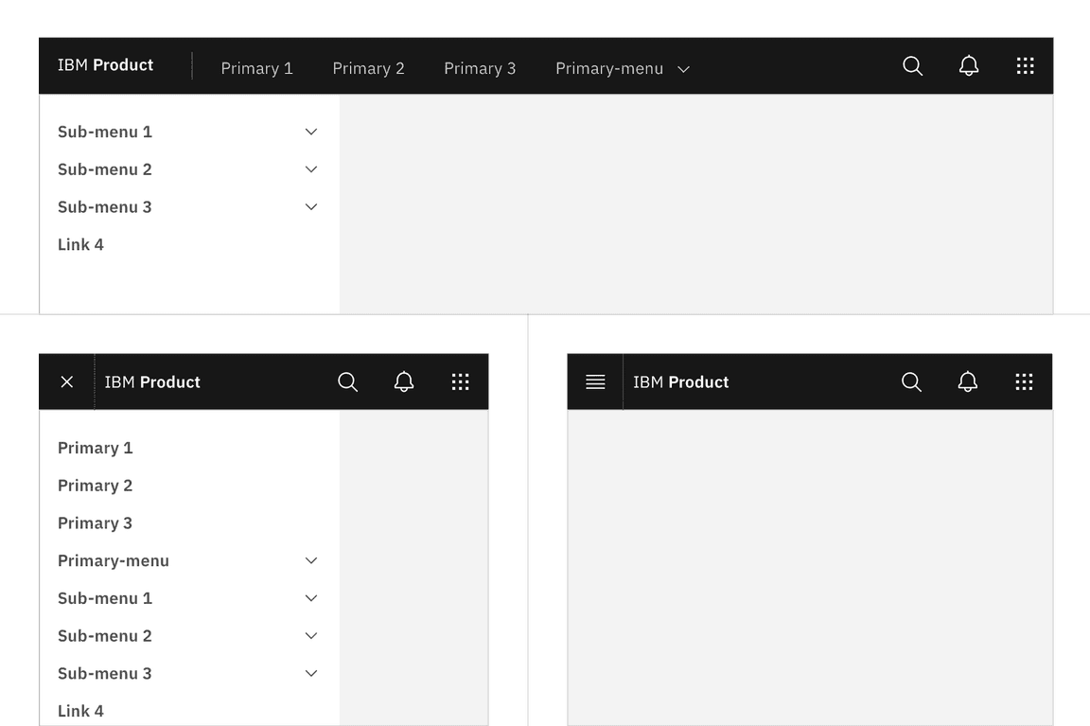Select Primary 2 in the top navigation bar

369,68
